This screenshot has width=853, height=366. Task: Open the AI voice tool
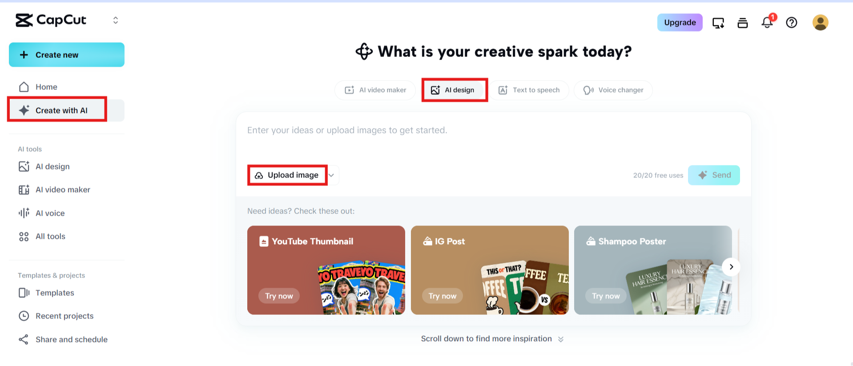[50, 213]
